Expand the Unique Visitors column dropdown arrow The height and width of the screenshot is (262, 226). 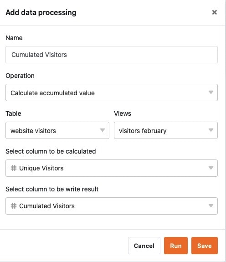tap(211, 168)
